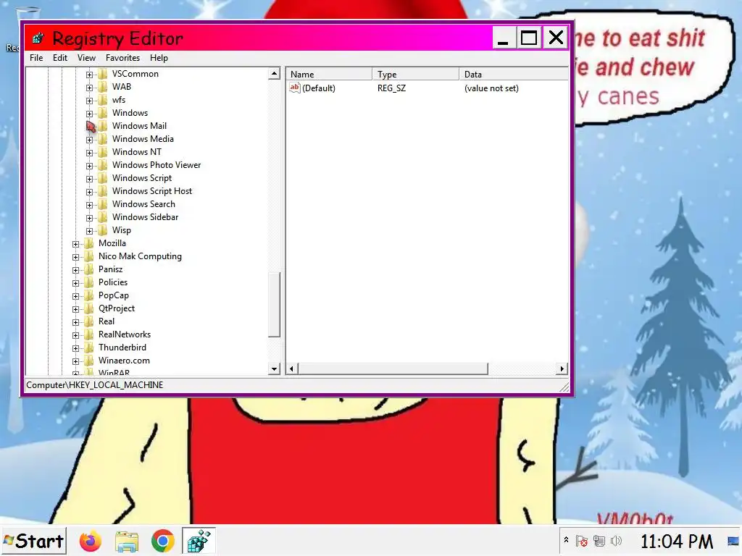
Task: Expand the WAB key
Action: (89, 88)
